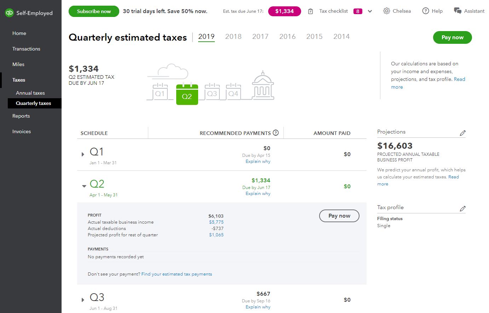489x313 pixels.
Task: Edit Tax profile using the pencil icon
Action: pyautogui.click(x=462, y=208)
